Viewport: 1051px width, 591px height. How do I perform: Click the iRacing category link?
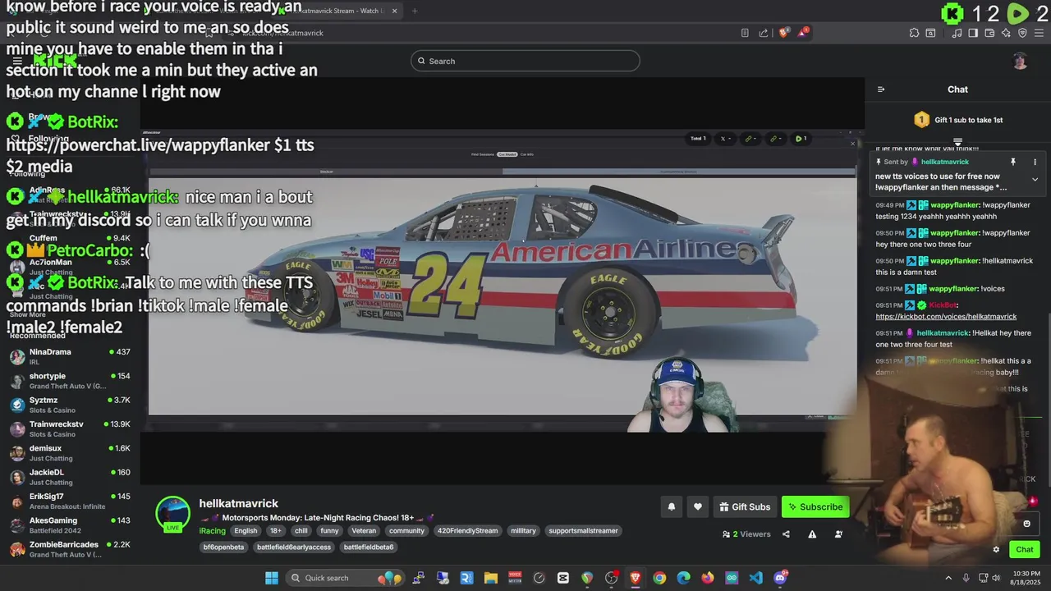tap(212, 531)
